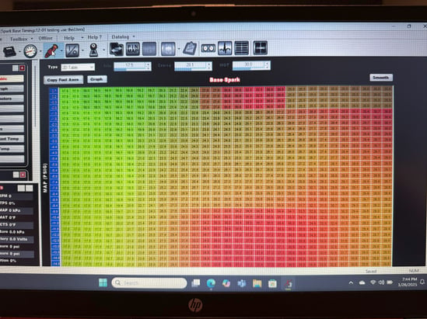This screenshot has height=319, width=427.
Task: Click first grey square on sensor readout panel
Action: click(21, 188)
